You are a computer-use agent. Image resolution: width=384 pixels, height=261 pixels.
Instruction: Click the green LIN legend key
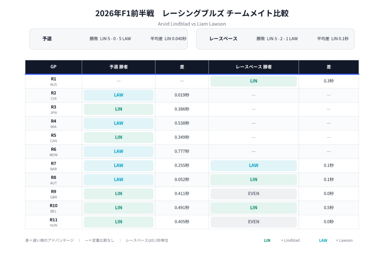(x=267, y=240)
